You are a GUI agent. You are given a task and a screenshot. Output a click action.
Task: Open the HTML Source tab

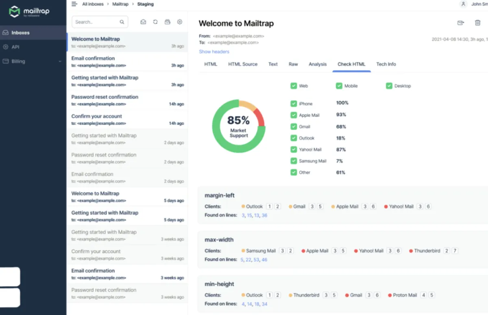click(243, 64)
